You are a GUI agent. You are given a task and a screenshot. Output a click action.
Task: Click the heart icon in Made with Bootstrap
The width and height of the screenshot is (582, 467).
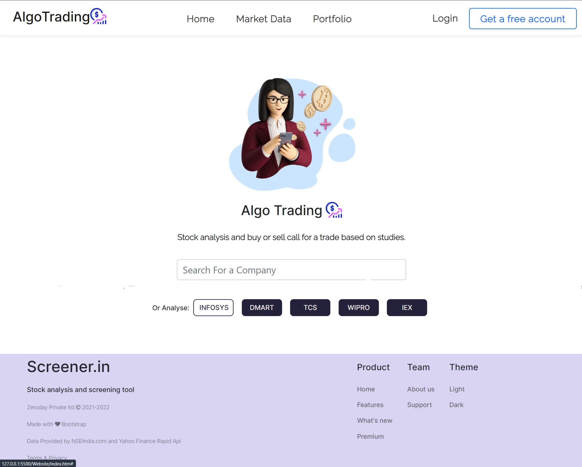coord(57,424)
